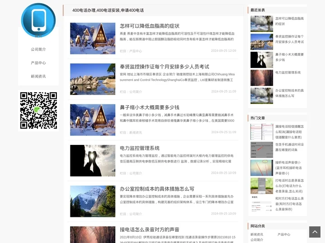Click thumbnail beside 和对方打电话怎么录音 article
Image resolution: width=325 pixels, height=243 pixels.
(261, 204)
